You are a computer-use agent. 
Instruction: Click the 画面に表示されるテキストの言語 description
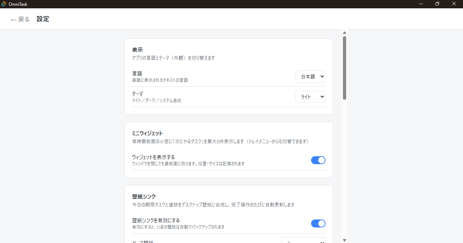pyautogui.click(x=160, y=80)
